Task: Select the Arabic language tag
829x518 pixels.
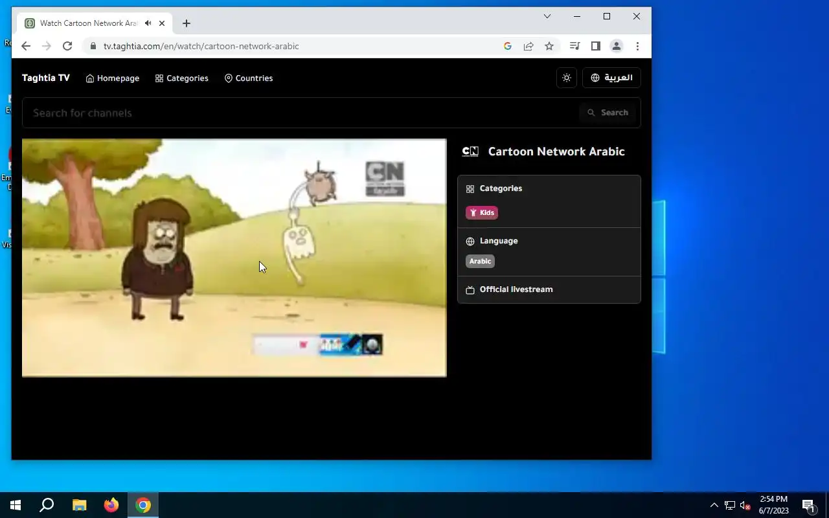Action: pos(480,261)
